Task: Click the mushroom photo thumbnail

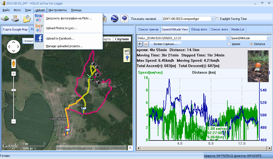Action: [258, 66]
